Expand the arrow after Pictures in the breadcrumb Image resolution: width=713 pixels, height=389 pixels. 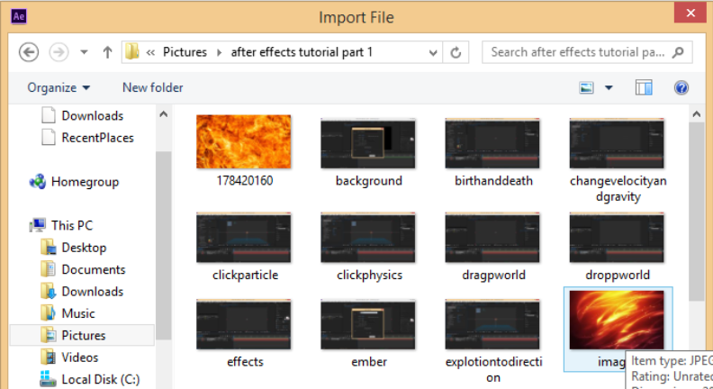pyautogui.click(x=219, y=52)
